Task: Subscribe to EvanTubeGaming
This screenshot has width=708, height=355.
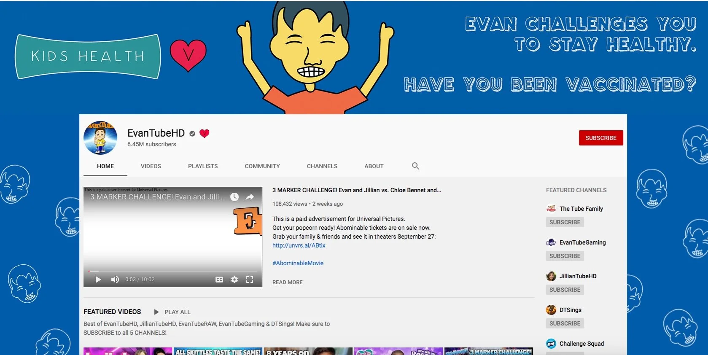Action: coord(565,256)
